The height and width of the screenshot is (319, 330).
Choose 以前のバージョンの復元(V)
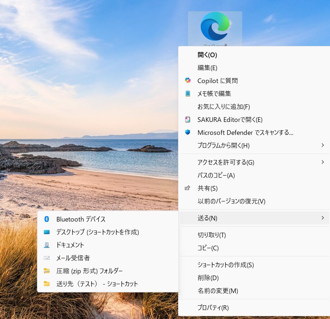pyautogui.click(x=255, y=201)
